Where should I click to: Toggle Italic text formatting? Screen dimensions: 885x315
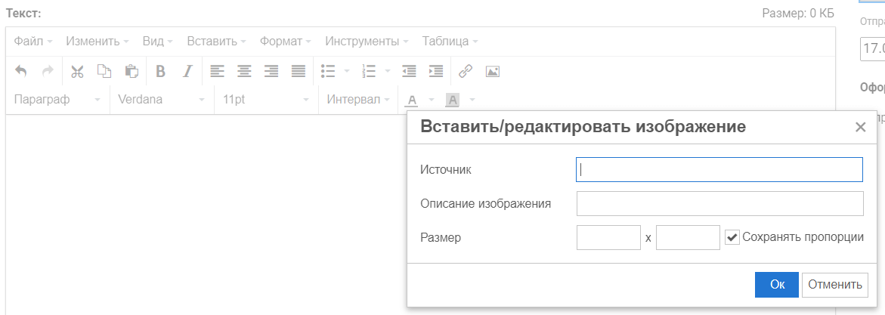187,72
